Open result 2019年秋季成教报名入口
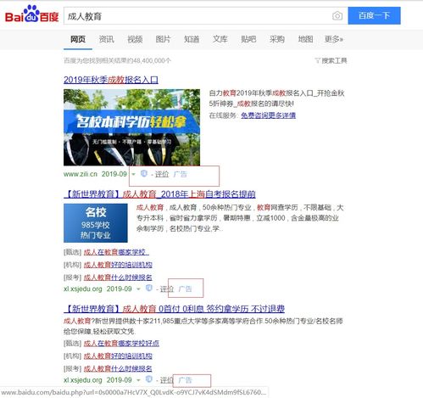Screen dimensions: 423x398 [x=111, y=80]
